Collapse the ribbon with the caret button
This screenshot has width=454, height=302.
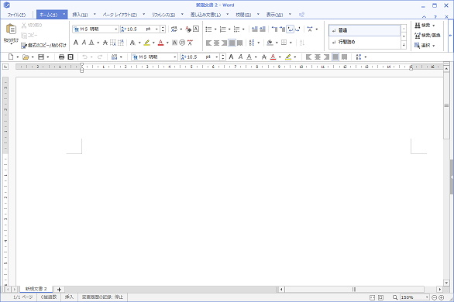click(x=425, y=17)
